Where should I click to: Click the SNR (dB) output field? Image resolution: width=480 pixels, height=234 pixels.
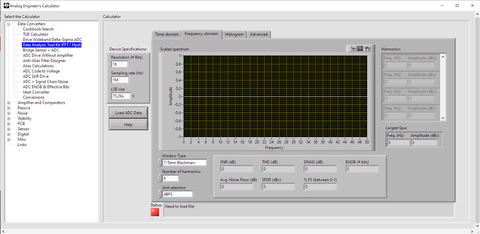[236, 169]
